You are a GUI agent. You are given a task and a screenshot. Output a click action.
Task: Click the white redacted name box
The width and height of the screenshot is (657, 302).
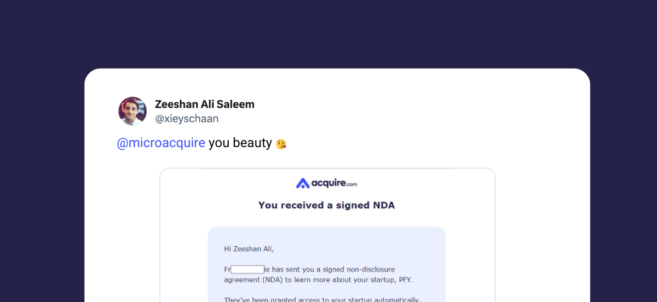tap(247, 270)
